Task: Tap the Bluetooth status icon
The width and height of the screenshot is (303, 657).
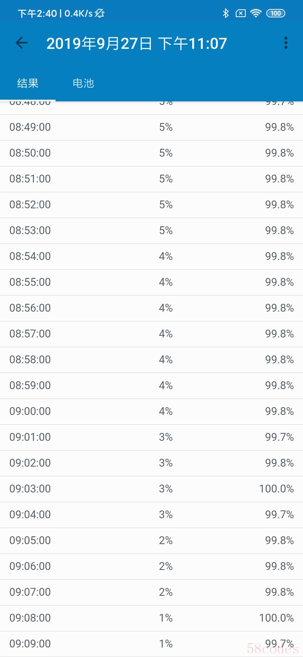Action: 226,13
